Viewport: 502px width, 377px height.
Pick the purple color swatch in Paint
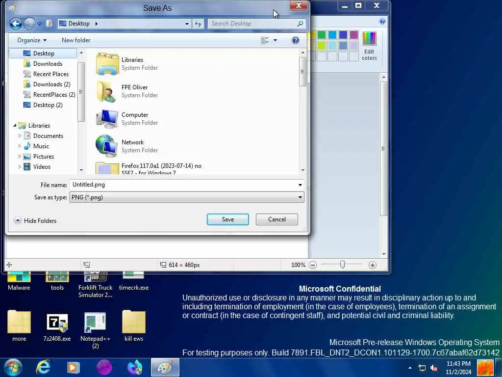click(354, 35)
